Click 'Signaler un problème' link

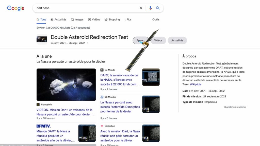click(x=235, y=107)
